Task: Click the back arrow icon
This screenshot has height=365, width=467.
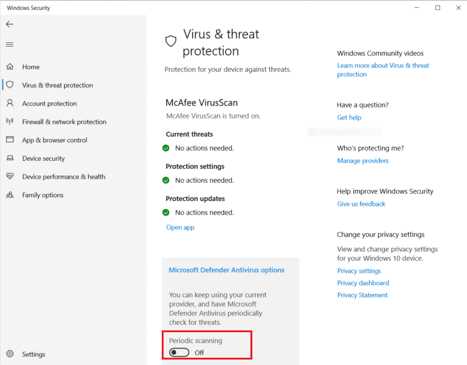Action: [9, 24]
